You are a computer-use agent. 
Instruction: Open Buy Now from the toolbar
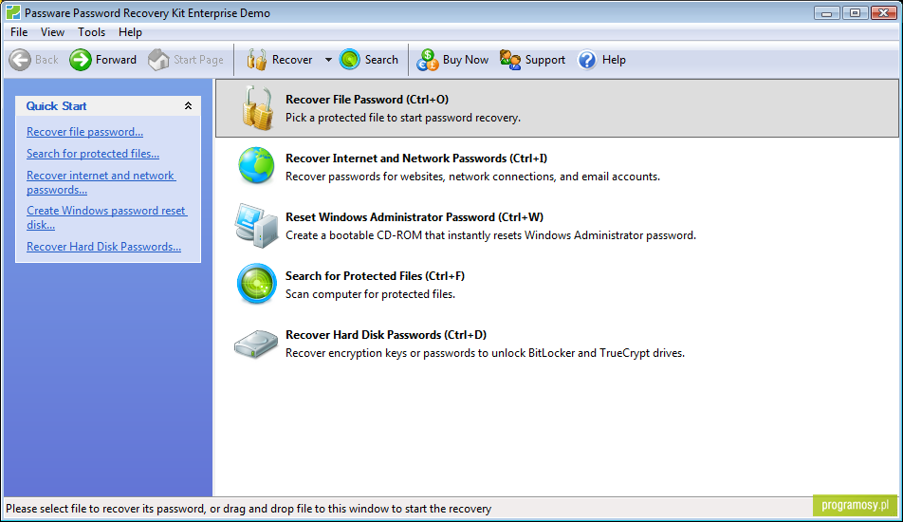coord(452,60)
